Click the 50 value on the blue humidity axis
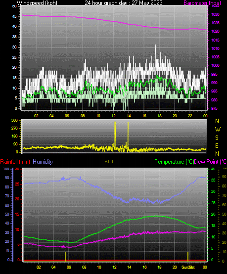 pos(7,215)
